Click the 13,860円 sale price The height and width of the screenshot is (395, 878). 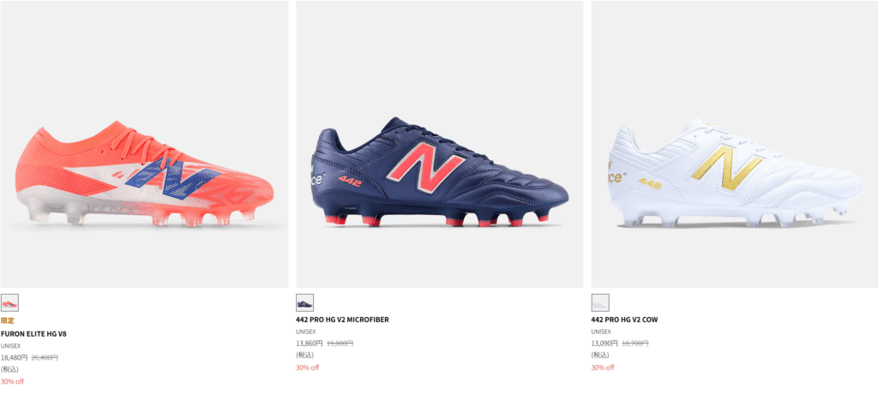coord(310,344)
